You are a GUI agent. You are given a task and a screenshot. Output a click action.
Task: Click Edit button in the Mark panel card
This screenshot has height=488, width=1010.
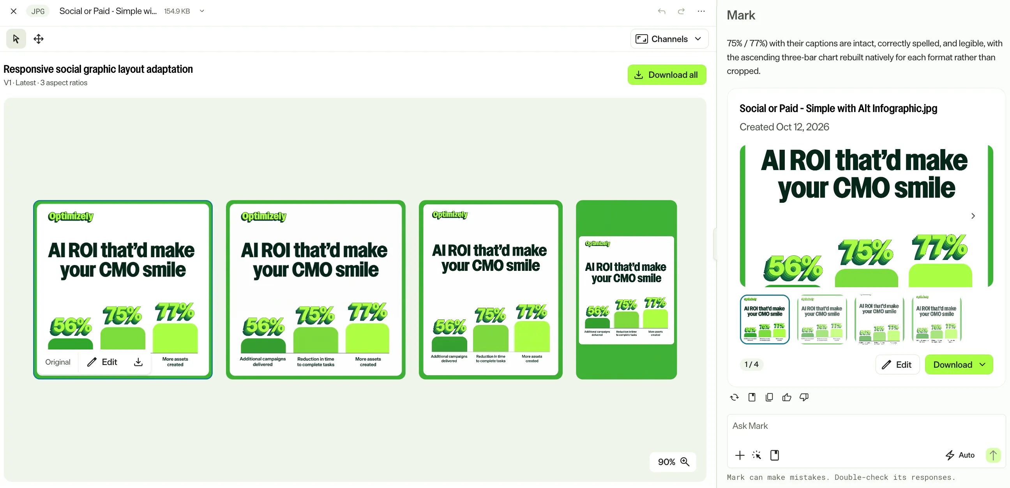(x=897, y=364)
